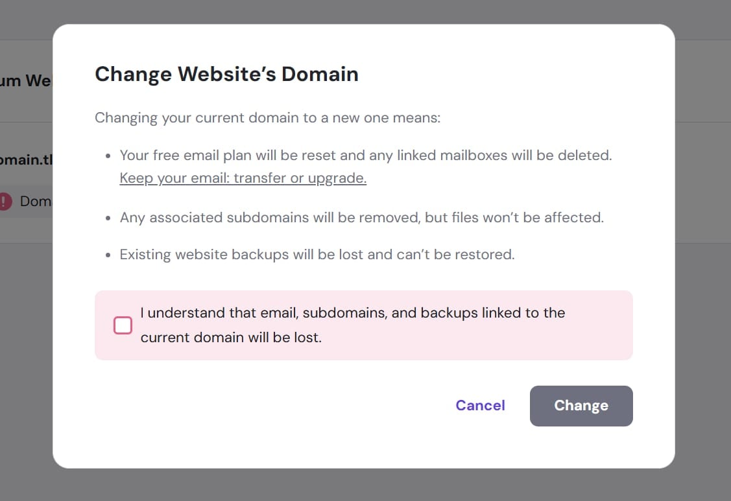Viewport: 731px width, 501px height.
Task: Click the website backups lost warning line
Action: (317, 255)
